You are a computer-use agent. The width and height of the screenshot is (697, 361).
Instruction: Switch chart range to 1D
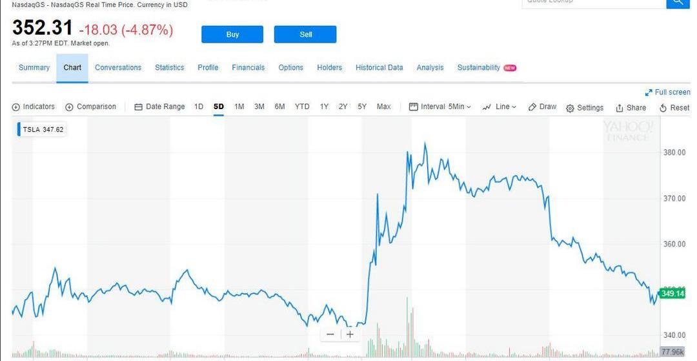(x=199, y=107)
